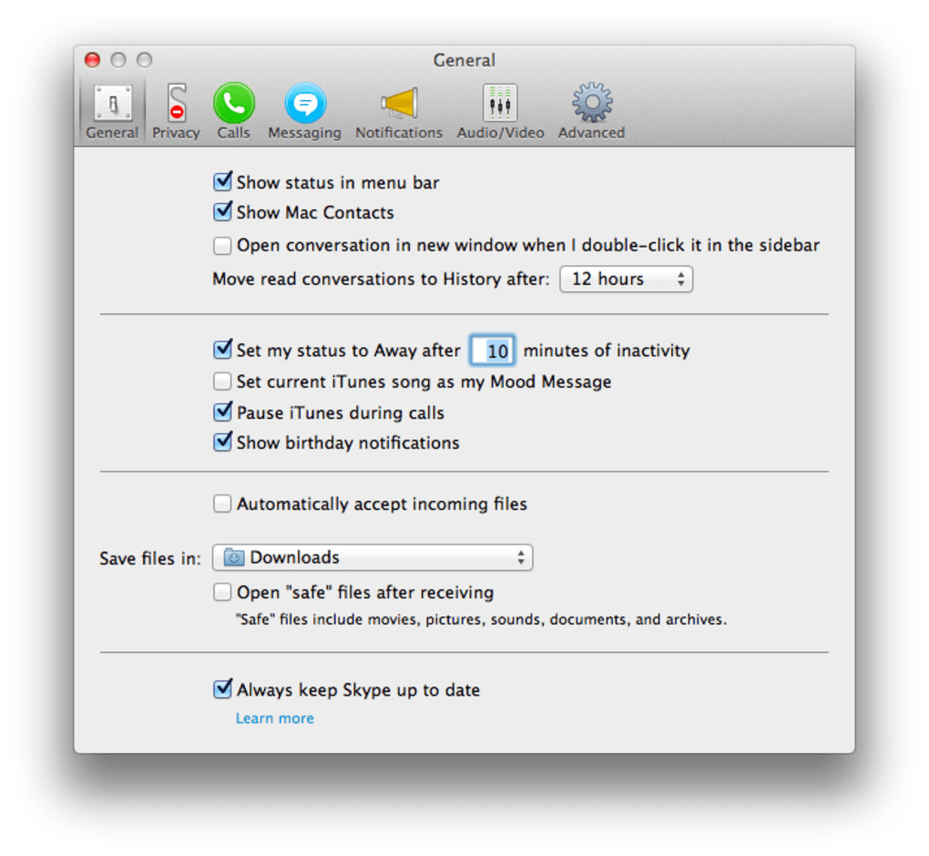Click the "Safe" files include description text

click(x=481, y=619)
